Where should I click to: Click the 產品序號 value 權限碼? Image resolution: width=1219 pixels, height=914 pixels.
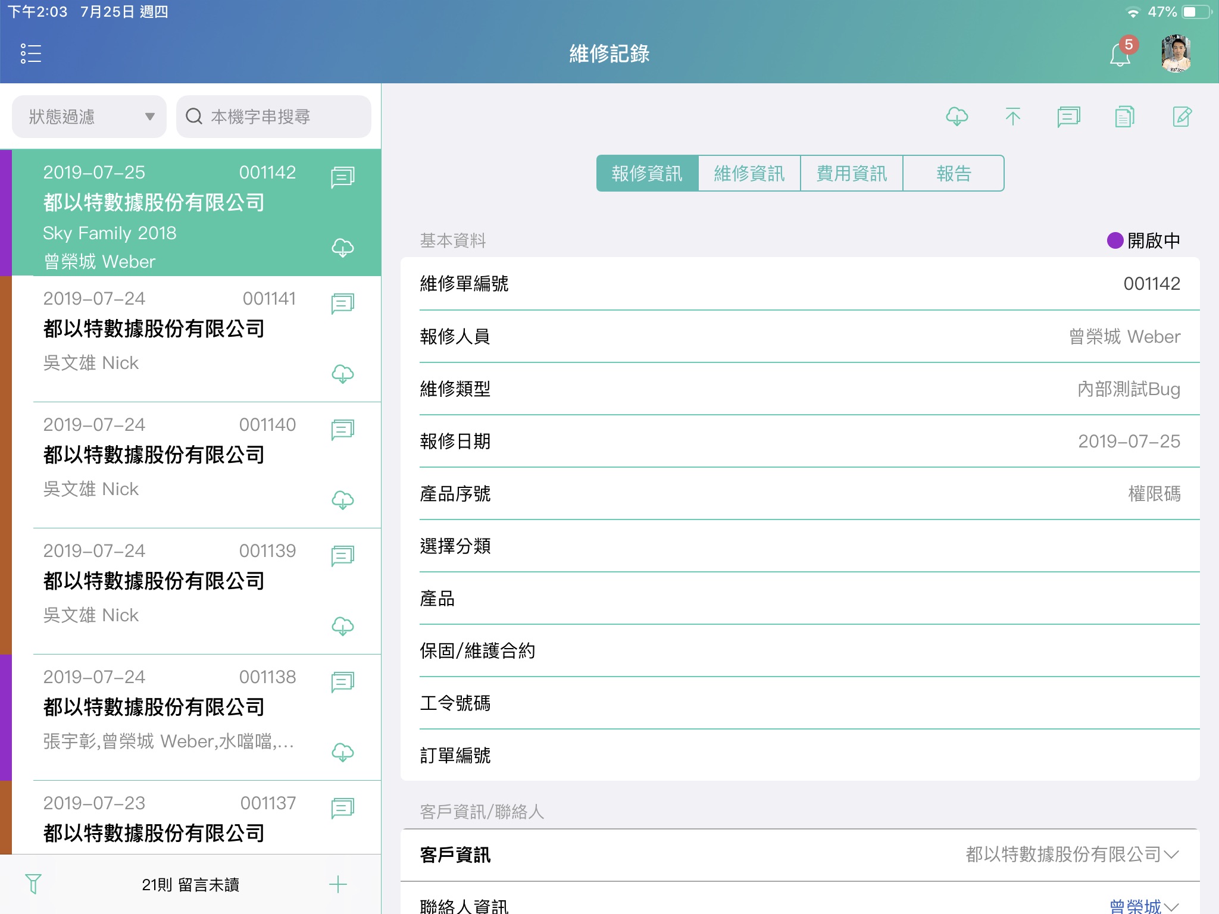(x=1154, y=493)
